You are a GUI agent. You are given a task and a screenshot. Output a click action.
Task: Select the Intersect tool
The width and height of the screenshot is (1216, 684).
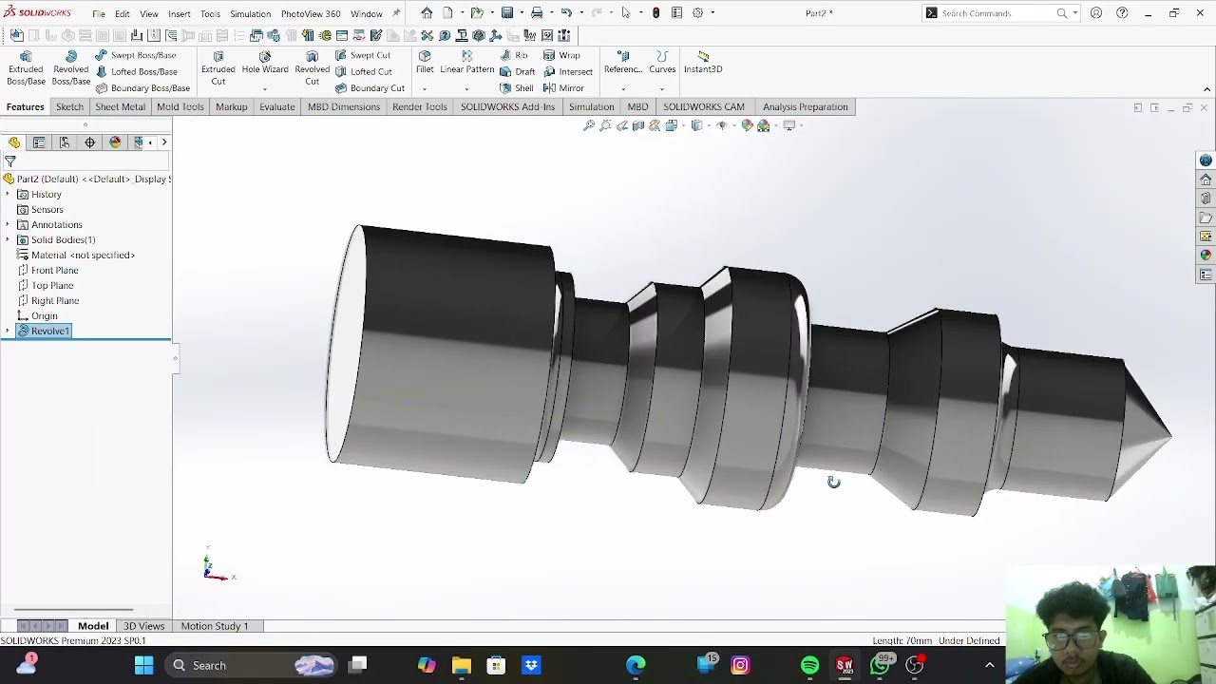coord(568,71)
